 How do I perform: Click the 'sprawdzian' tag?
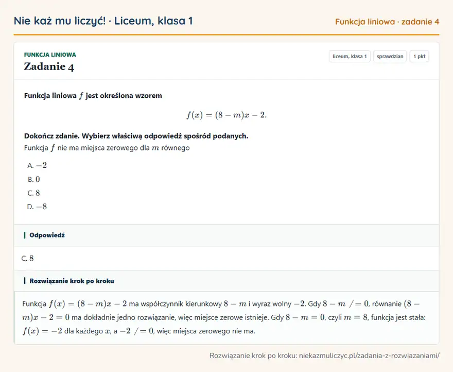(x=390, y=56)
